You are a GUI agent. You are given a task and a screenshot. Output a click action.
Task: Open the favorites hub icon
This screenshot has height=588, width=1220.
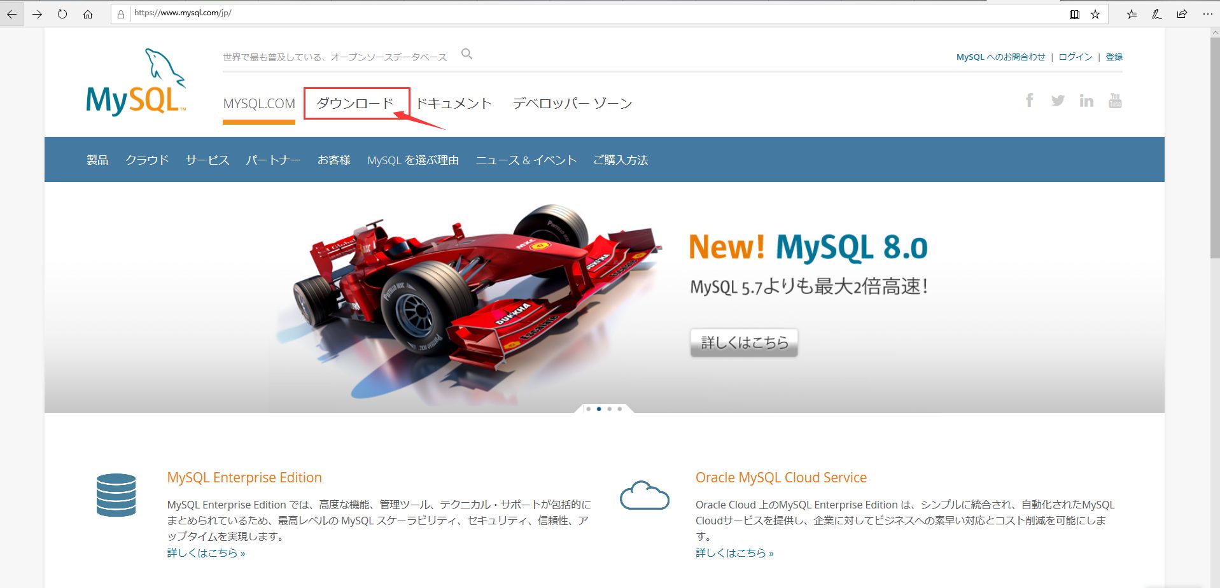point(1132,14)
